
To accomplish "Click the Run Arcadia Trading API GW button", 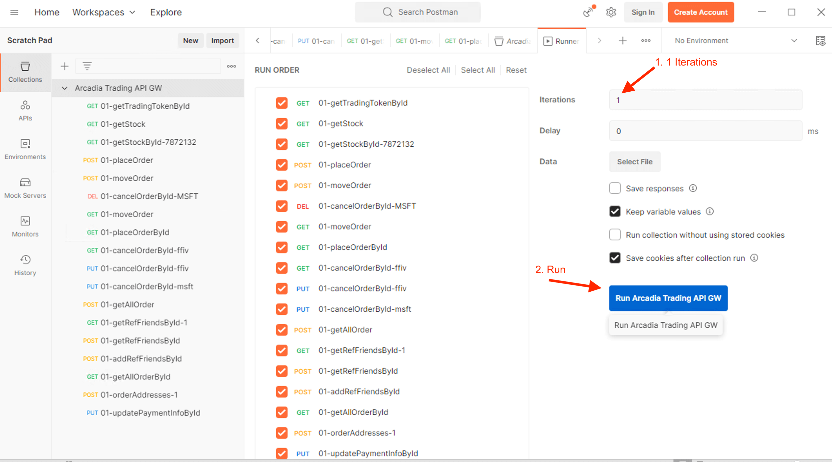I will coord(668,298).
